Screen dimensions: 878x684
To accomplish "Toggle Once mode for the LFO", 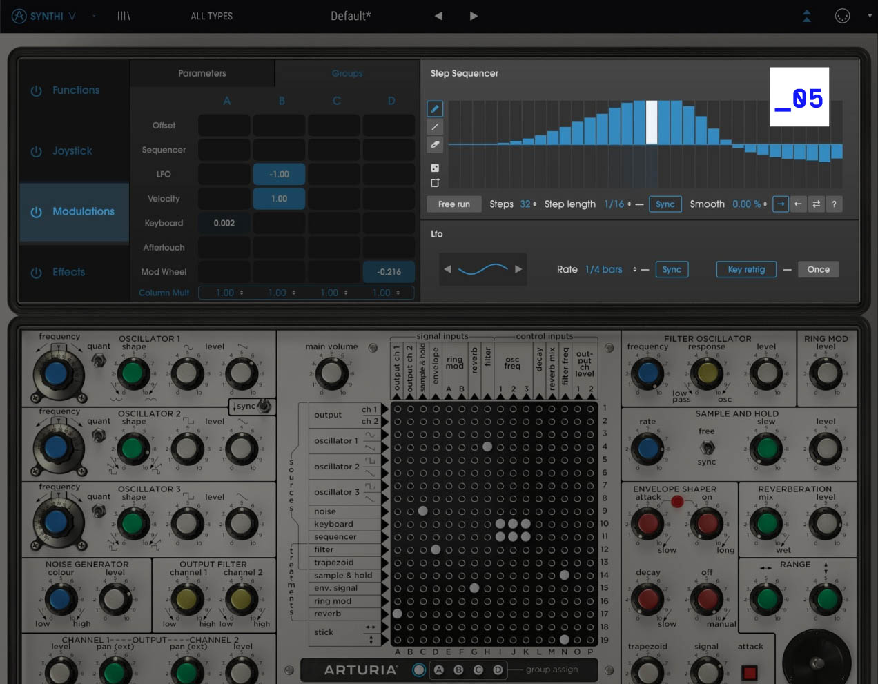I will [x=818, y=269].
